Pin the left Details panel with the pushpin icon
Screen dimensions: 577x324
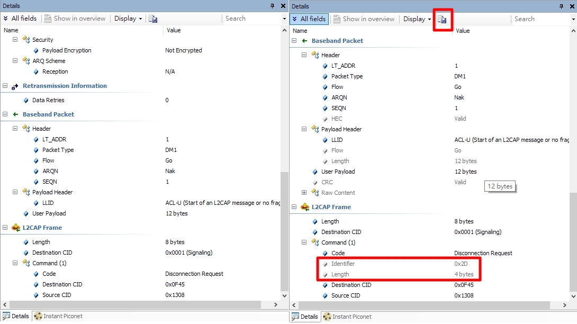coord(273,6)
